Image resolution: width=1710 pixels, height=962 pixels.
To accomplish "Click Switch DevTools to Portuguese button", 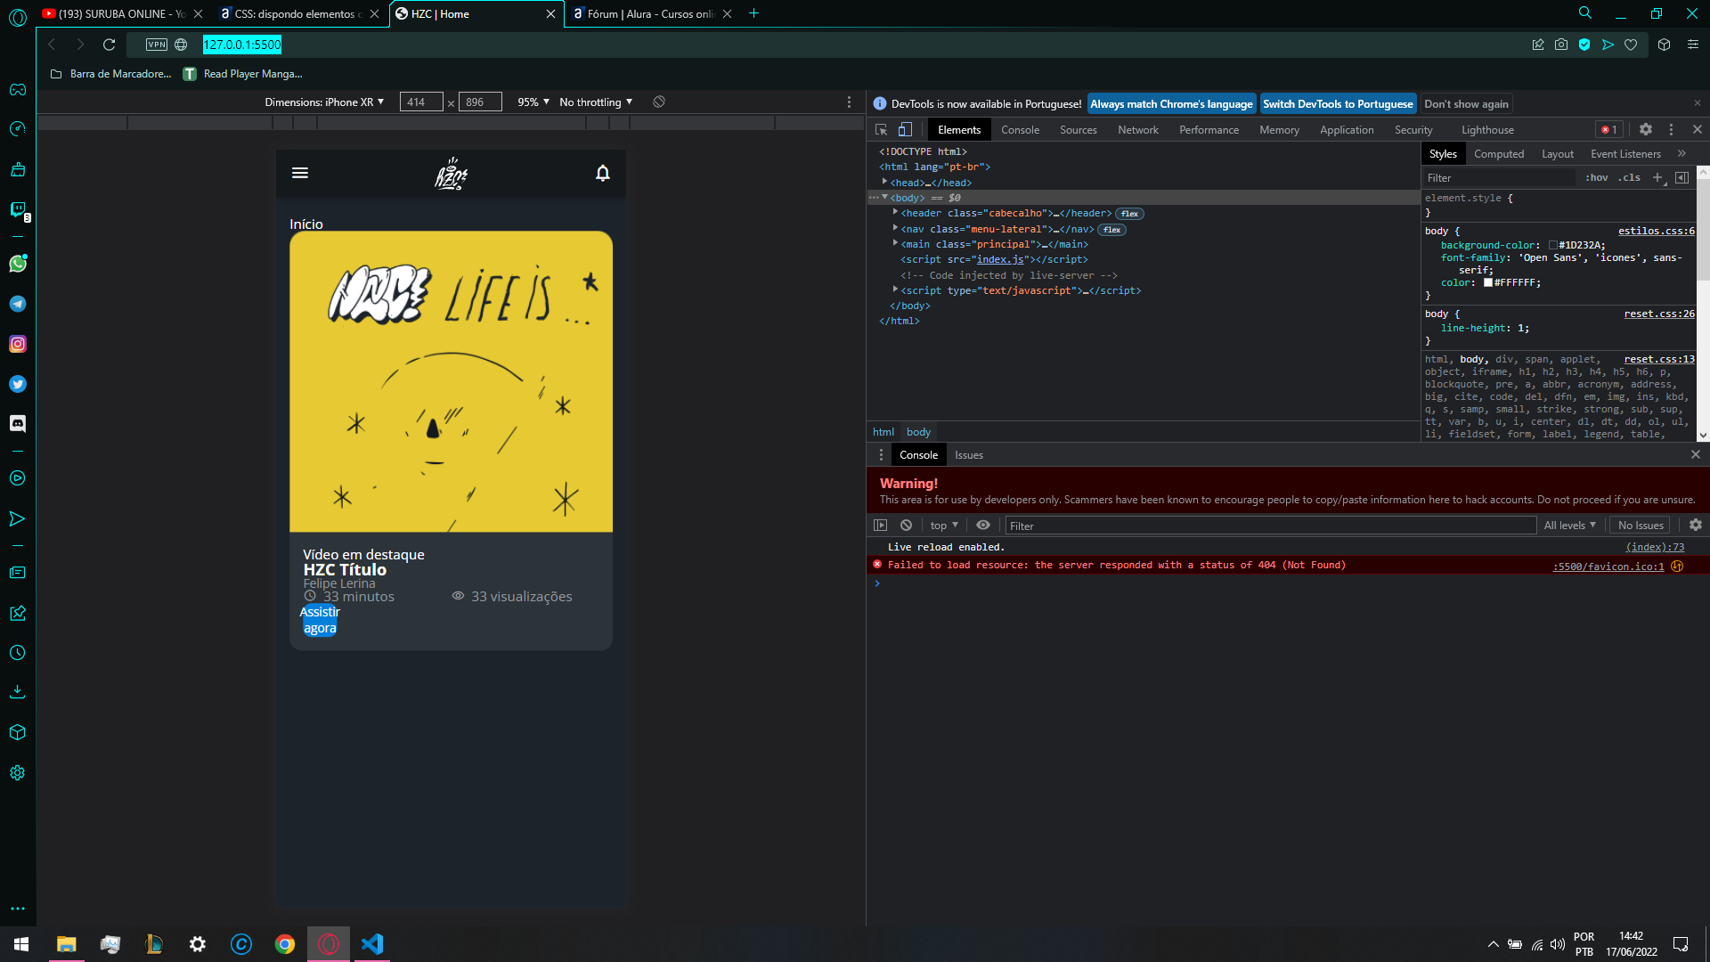I will (1338, 104).
